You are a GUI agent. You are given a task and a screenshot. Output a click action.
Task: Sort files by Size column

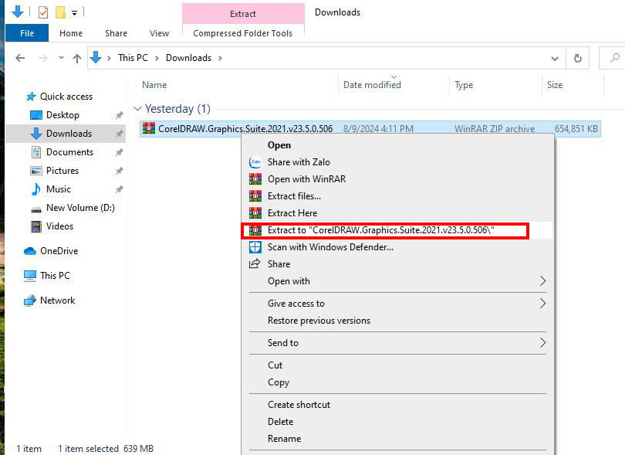point(555,85)
